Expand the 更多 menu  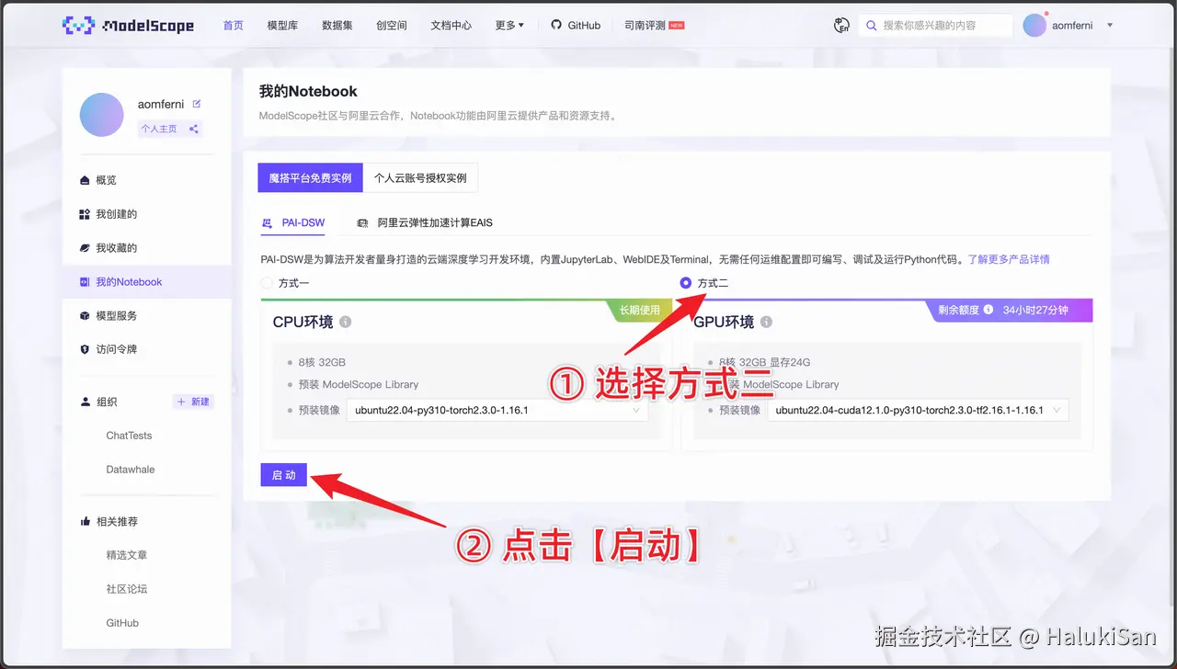click(x=509, y=25)
